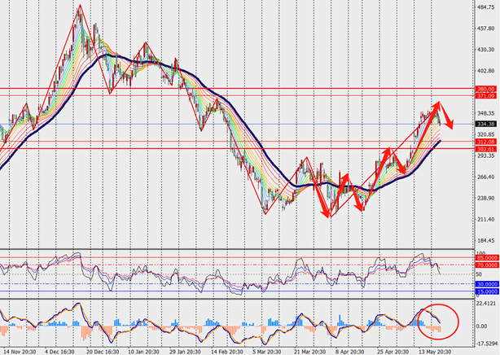Click the 380.00 resistance price label

coord(464,89)
